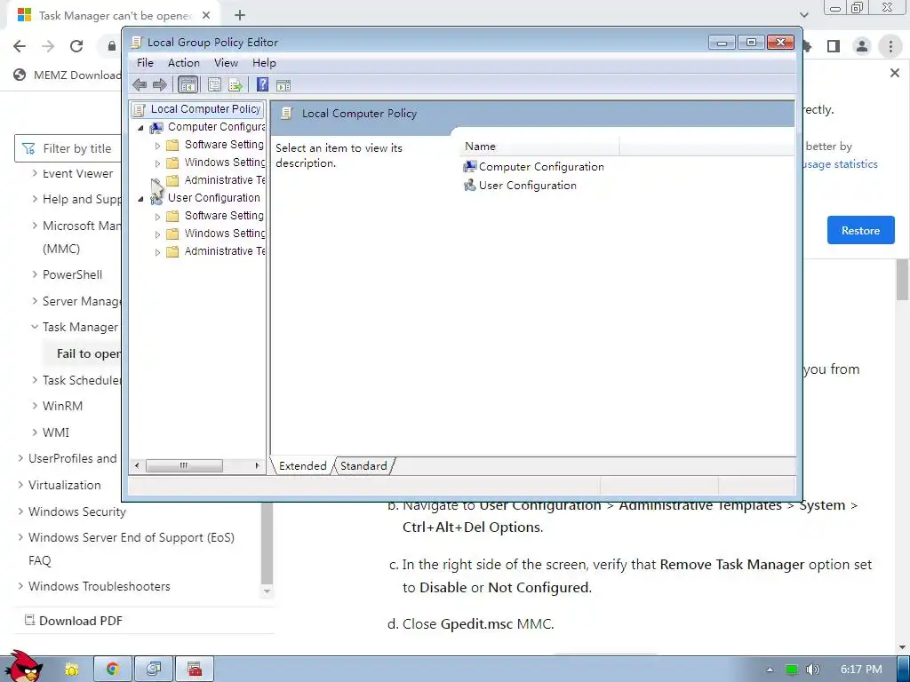Open the Help menu
910x682 pixels.
coord(264,63)
